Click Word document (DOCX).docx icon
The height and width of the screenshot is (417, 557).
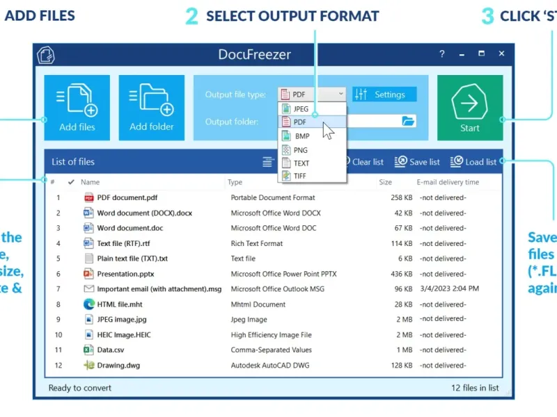pyautogui.click(x=88, y=213)
